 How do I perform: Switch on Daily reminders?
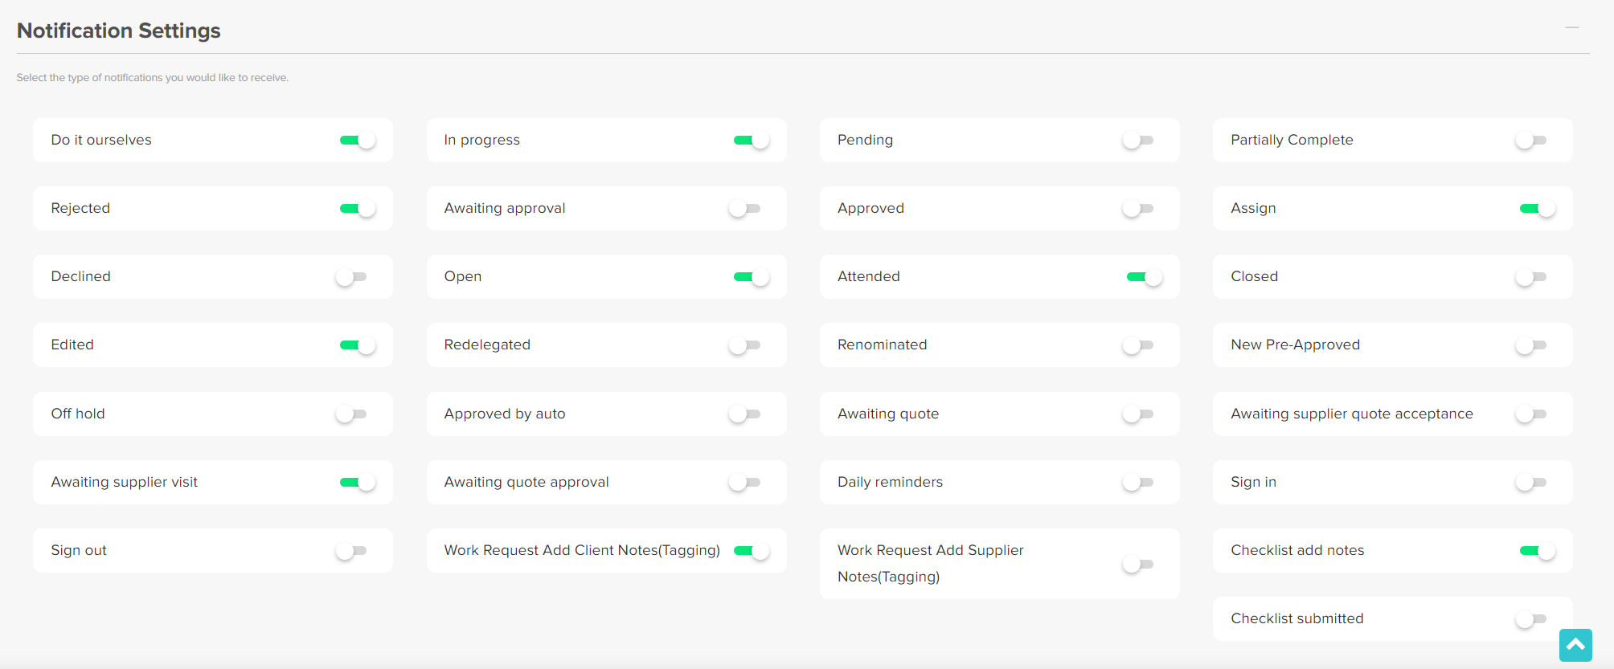pos(1138,483)
